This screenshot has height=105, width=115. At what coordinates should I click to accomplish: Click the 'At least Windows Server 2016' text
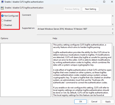coord(62,29)
